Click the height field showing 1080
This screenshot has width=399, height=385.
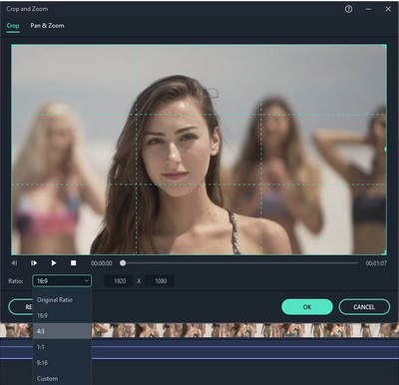coord(160,281)
